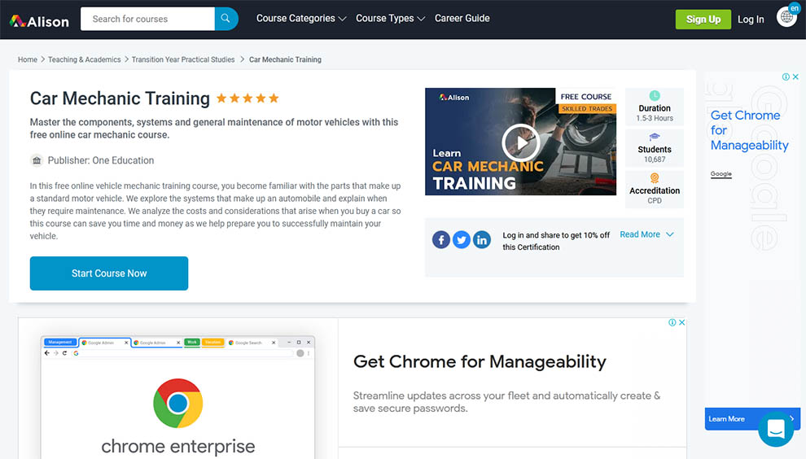Click the search magnifier button
This screenshot has width=806, height=459.
(x=226, y=19)
